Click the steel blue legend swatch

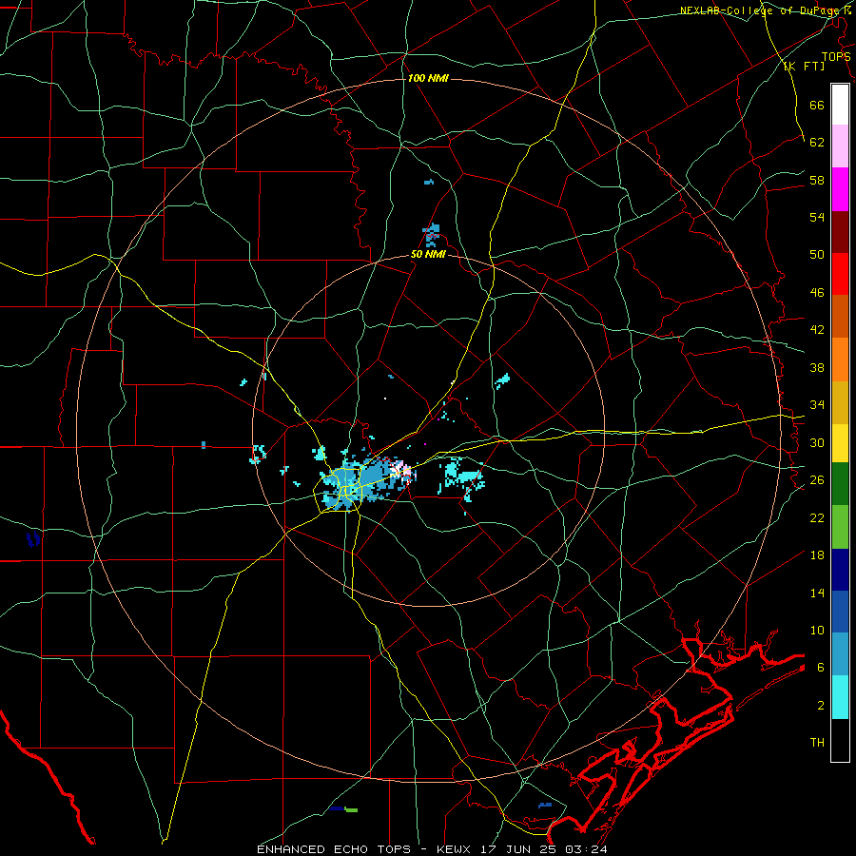(x=840, y=654)
